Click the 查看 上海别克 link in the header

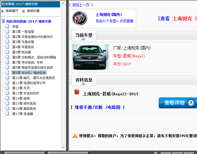click(178, 19)
